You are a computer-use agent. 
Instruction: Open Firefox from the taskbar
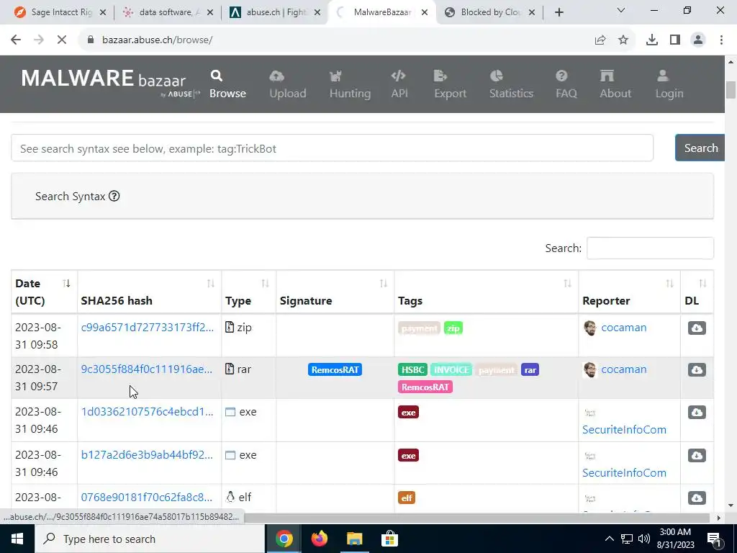[320, 539]
